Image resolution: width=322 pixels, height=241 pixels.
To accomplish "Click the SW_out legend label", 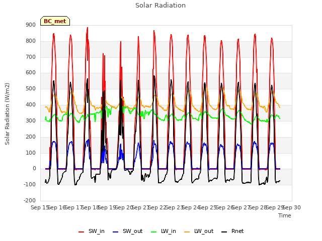I will (x=132, y=231).
